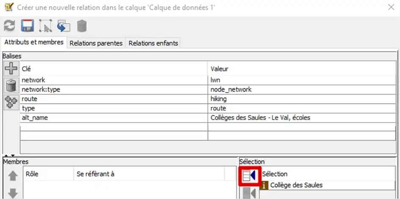
Task: Click the Clé column header
Action: (113, 68)
